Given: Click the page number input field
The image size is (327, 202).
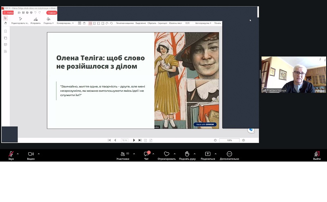Looking at the screenshot, I should (125, 140).
